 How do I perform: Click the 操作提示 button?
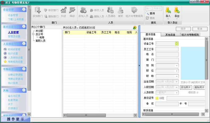[x=15, y=119]
